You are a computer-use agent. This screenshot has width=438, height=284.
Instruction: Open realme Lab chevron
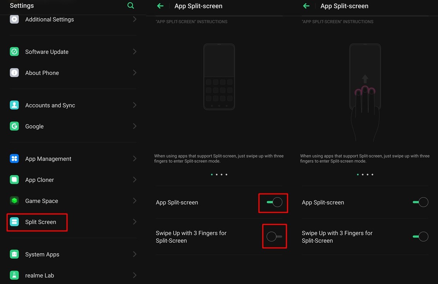point(135,276)
